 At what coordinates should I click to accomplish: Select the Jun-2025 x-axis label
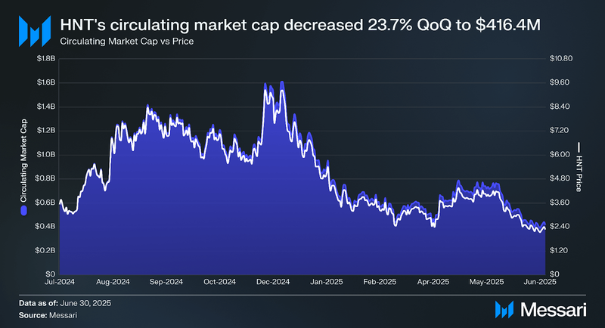[x=540, y=282]
